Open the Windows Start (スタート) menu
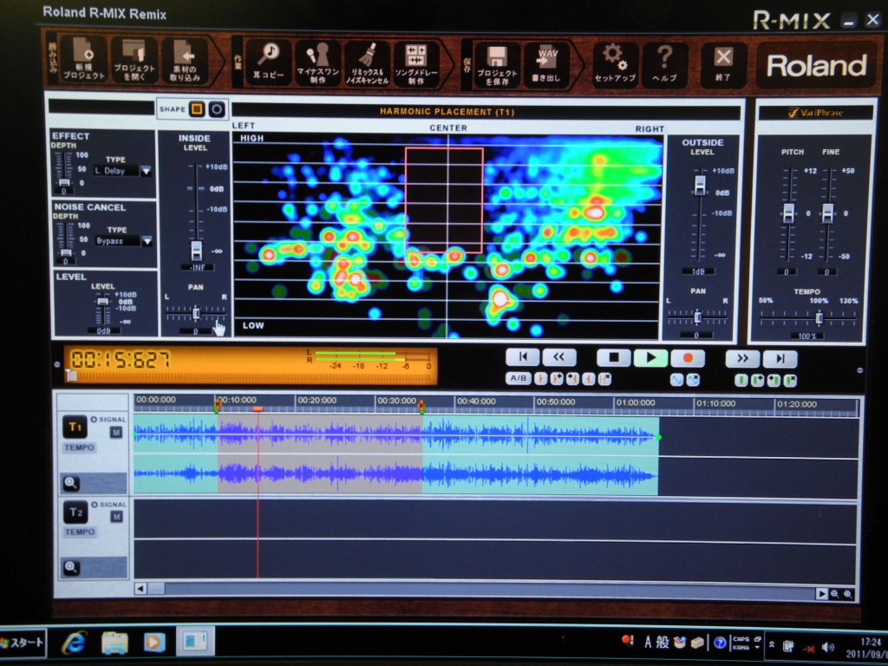 (x=22, y=643)
